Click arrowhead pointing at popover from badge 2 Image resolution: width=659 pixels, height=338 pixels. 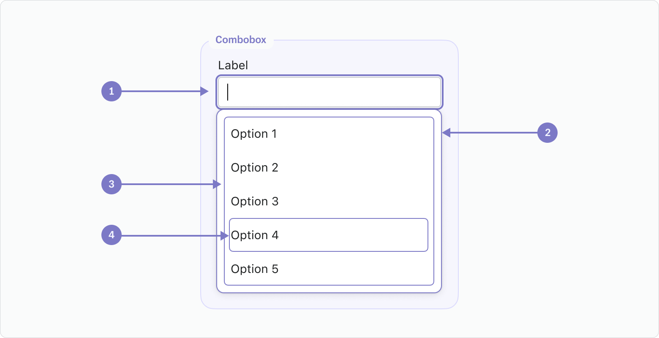[x=446, y=133]
